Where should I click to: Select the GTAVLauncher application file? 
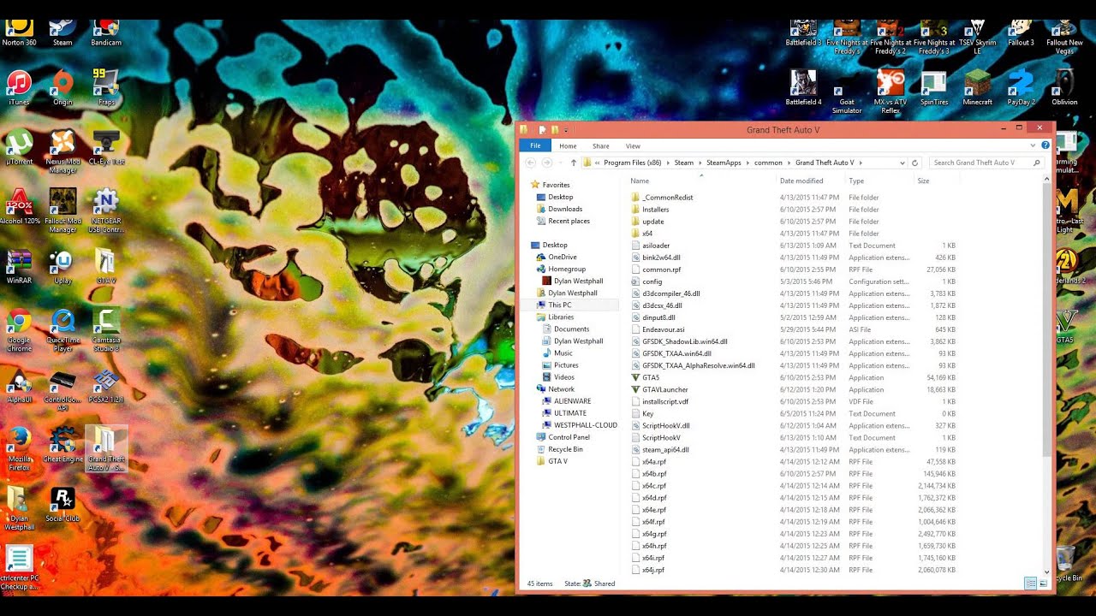click(793, 389)
